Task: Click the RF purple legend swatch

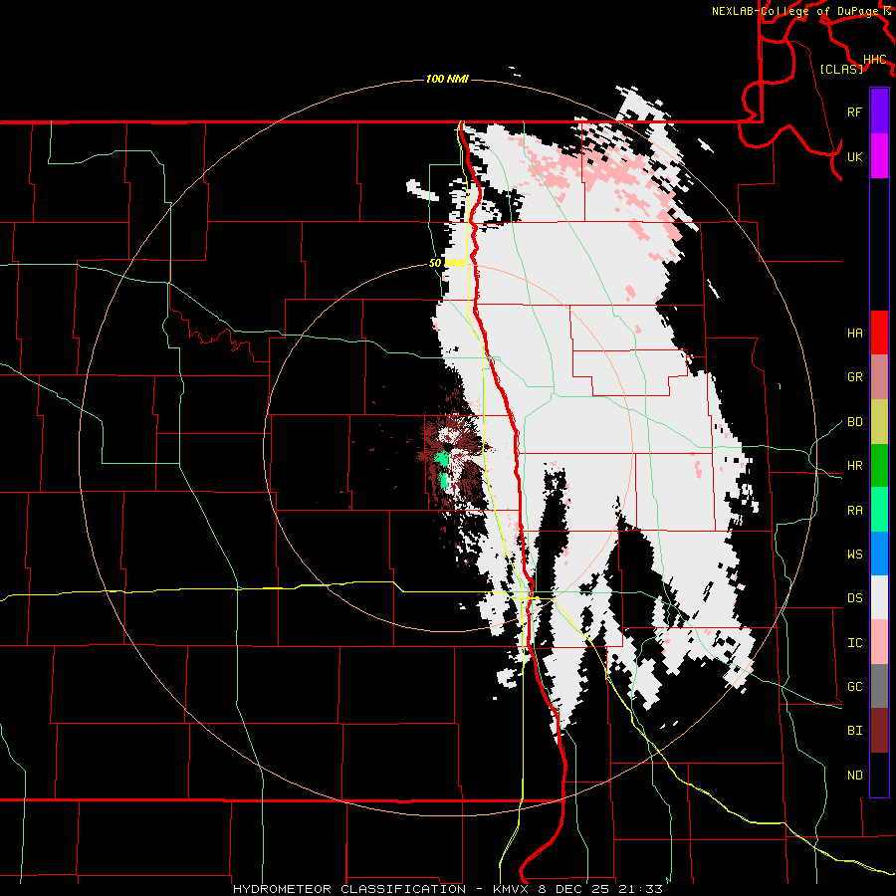Action: (x=879, y=112)
